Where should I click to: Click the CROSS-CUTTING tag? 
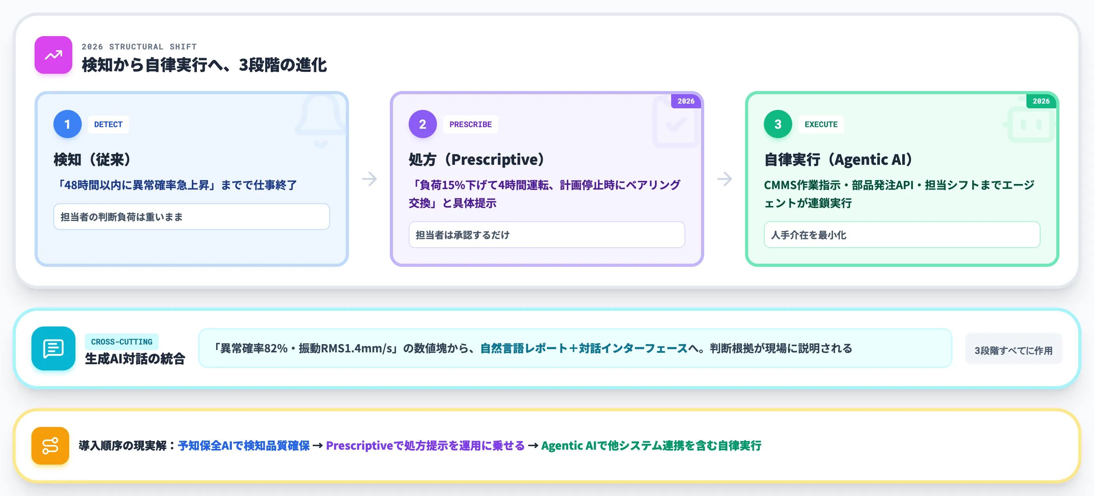(x=121, y=342)
